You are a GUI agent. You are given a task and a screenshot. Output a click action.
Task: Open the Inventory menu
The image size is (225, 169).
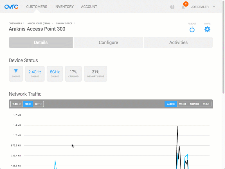point(64,7)
